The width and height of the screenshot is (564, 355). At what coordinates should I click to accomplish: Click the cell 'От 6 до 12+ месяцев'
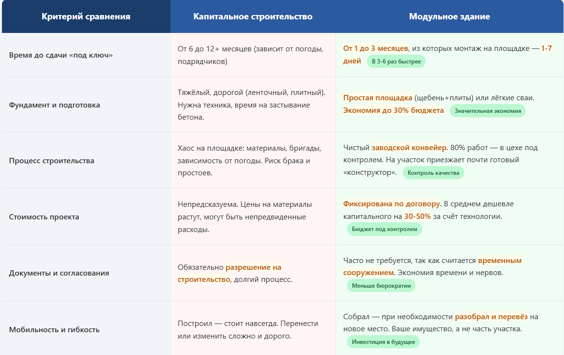(x=253, y=55)
